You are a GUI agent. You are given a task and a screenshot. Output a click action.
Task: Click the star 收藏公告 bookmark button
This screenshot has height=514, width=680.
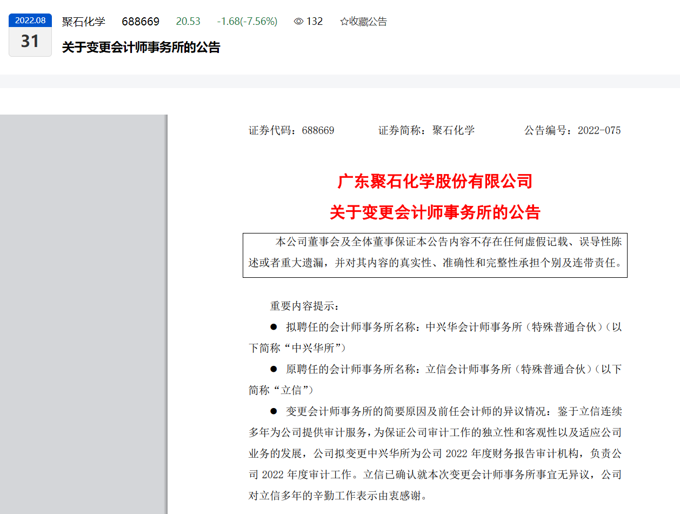363,22
